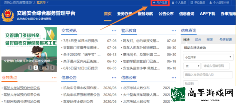Viewport: 236px width, 103px height.
Task: Expand the 京 province prefix dropdown
Action: pos(192,66)
